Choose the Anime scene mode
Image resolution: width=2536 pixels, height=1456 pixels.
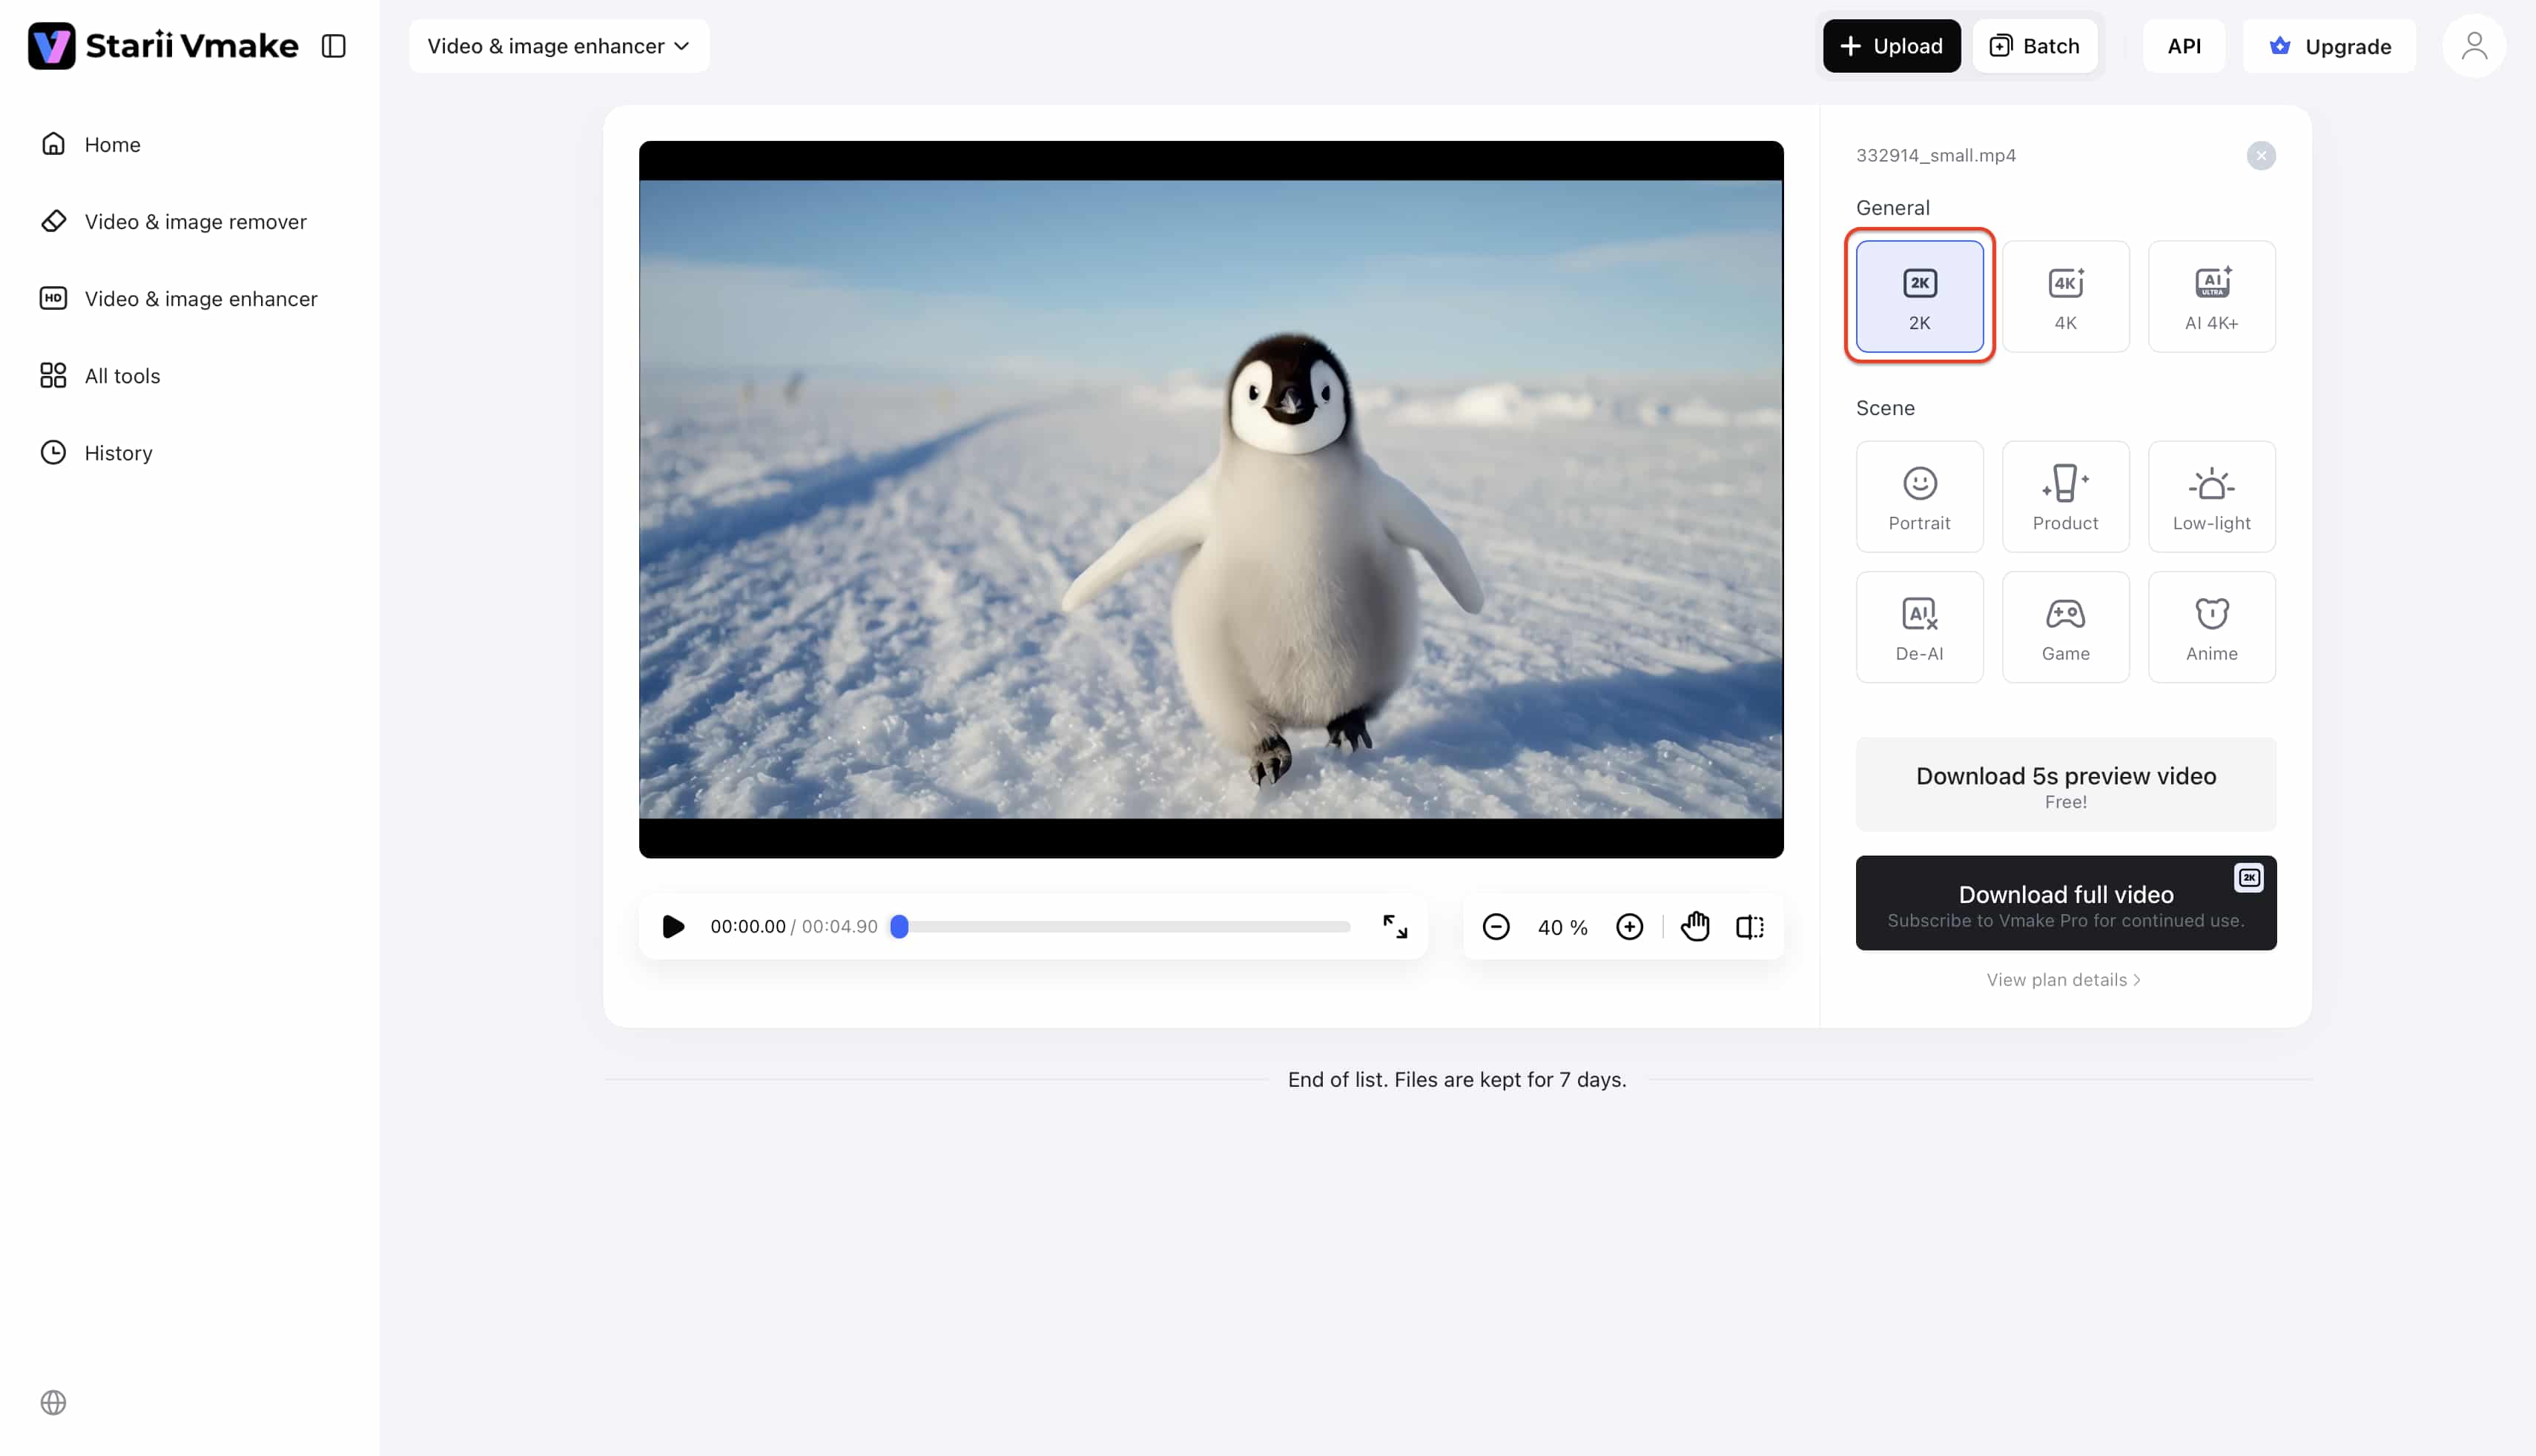(2212, 627)
